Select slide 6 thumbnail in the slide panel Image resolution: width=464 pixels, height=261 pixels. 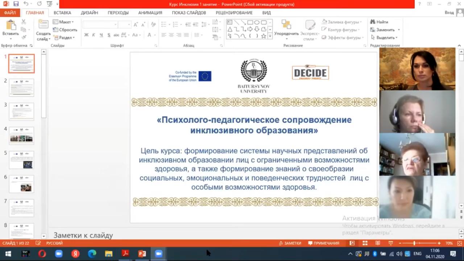[x=21, y=184]
